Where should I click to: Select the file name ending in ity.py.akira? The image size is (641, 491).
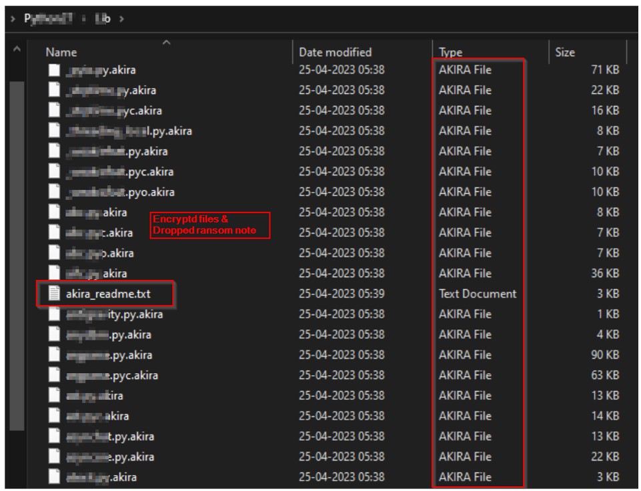pyautogui.click(x=115, y=314)
